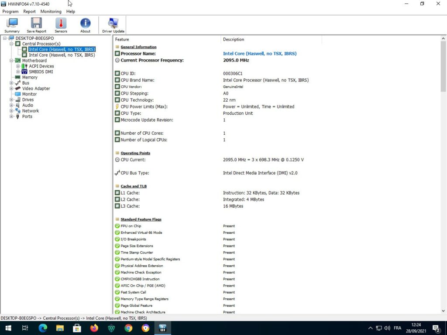Click the vertical scrollbar thumb
447x335 pixels.
(443, 67)
